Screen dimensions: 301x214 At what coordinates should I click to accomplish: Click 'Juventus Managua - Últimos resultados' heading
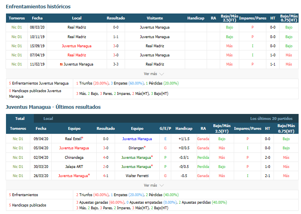click(x=53, y=107)
